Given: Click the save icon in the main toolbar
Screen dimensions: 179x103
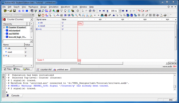Looking at the screenshot, I should click(14, 11).
